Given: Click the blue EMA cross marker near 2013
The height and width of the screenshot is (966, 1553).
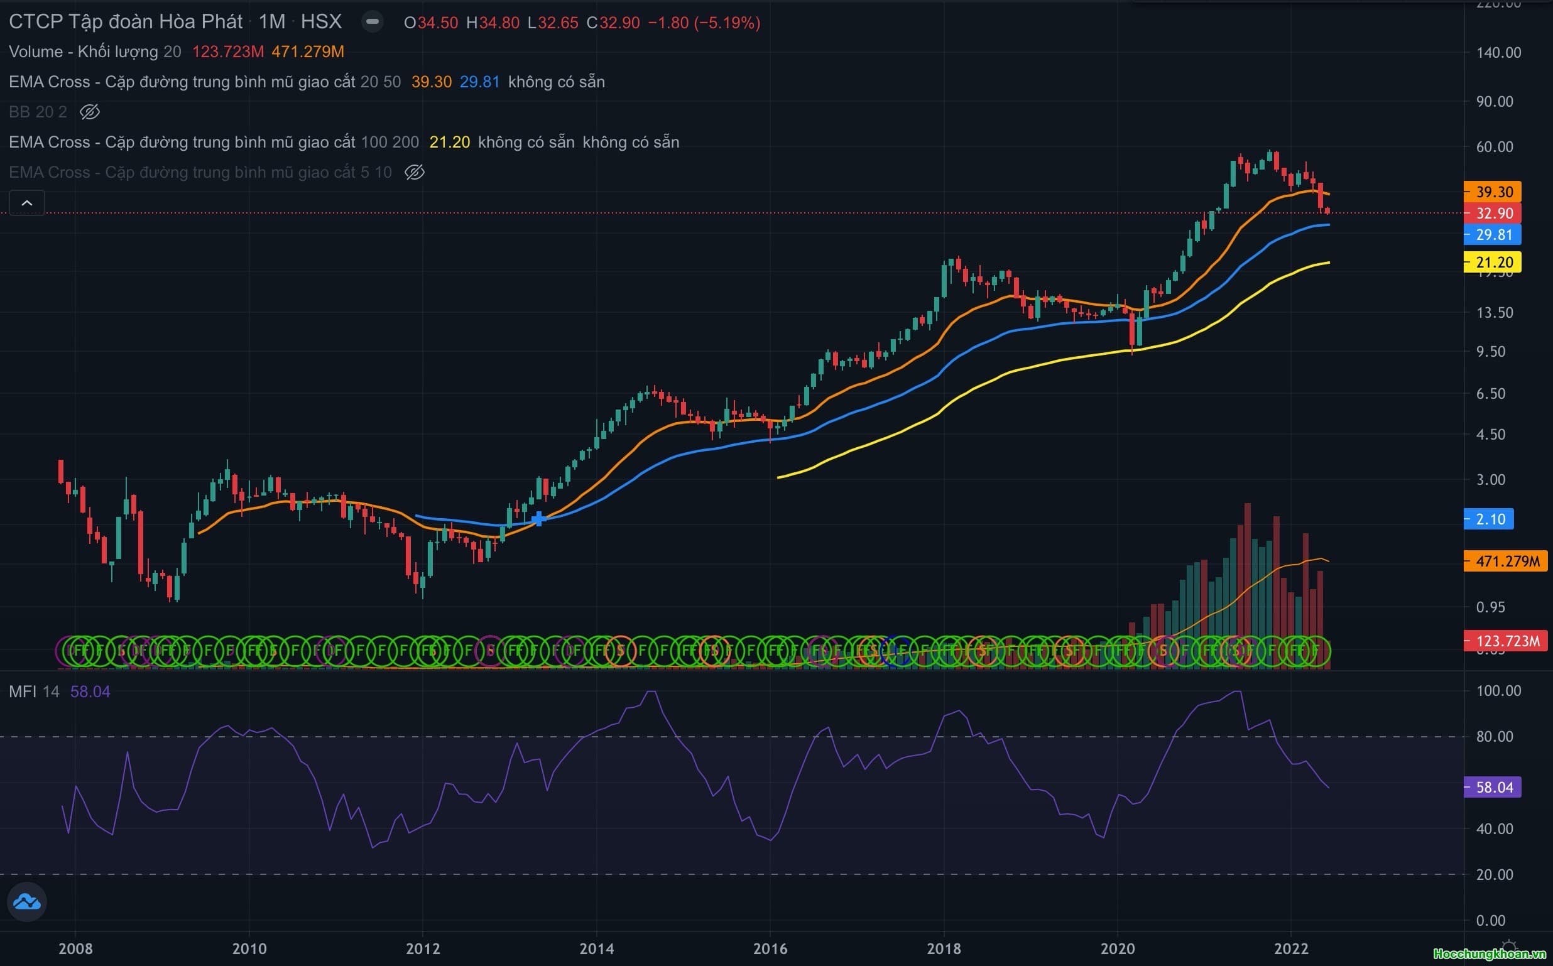Looking at the screenshot, I should tap(538, 519).
